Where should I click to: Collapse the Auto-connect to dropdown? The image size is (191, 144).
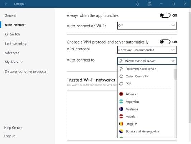click(x=147, y=61)
